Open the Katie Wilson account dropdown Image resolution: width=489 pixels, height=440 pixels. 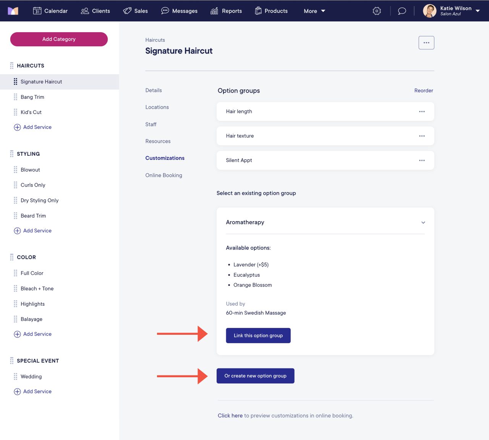452,11
